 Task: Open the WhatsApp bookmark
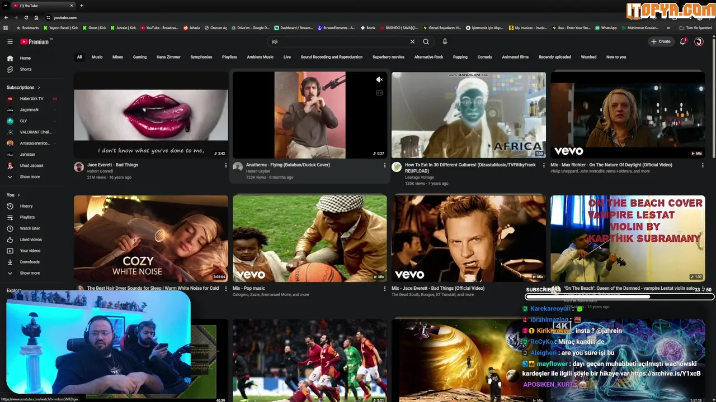click(606, 27)
